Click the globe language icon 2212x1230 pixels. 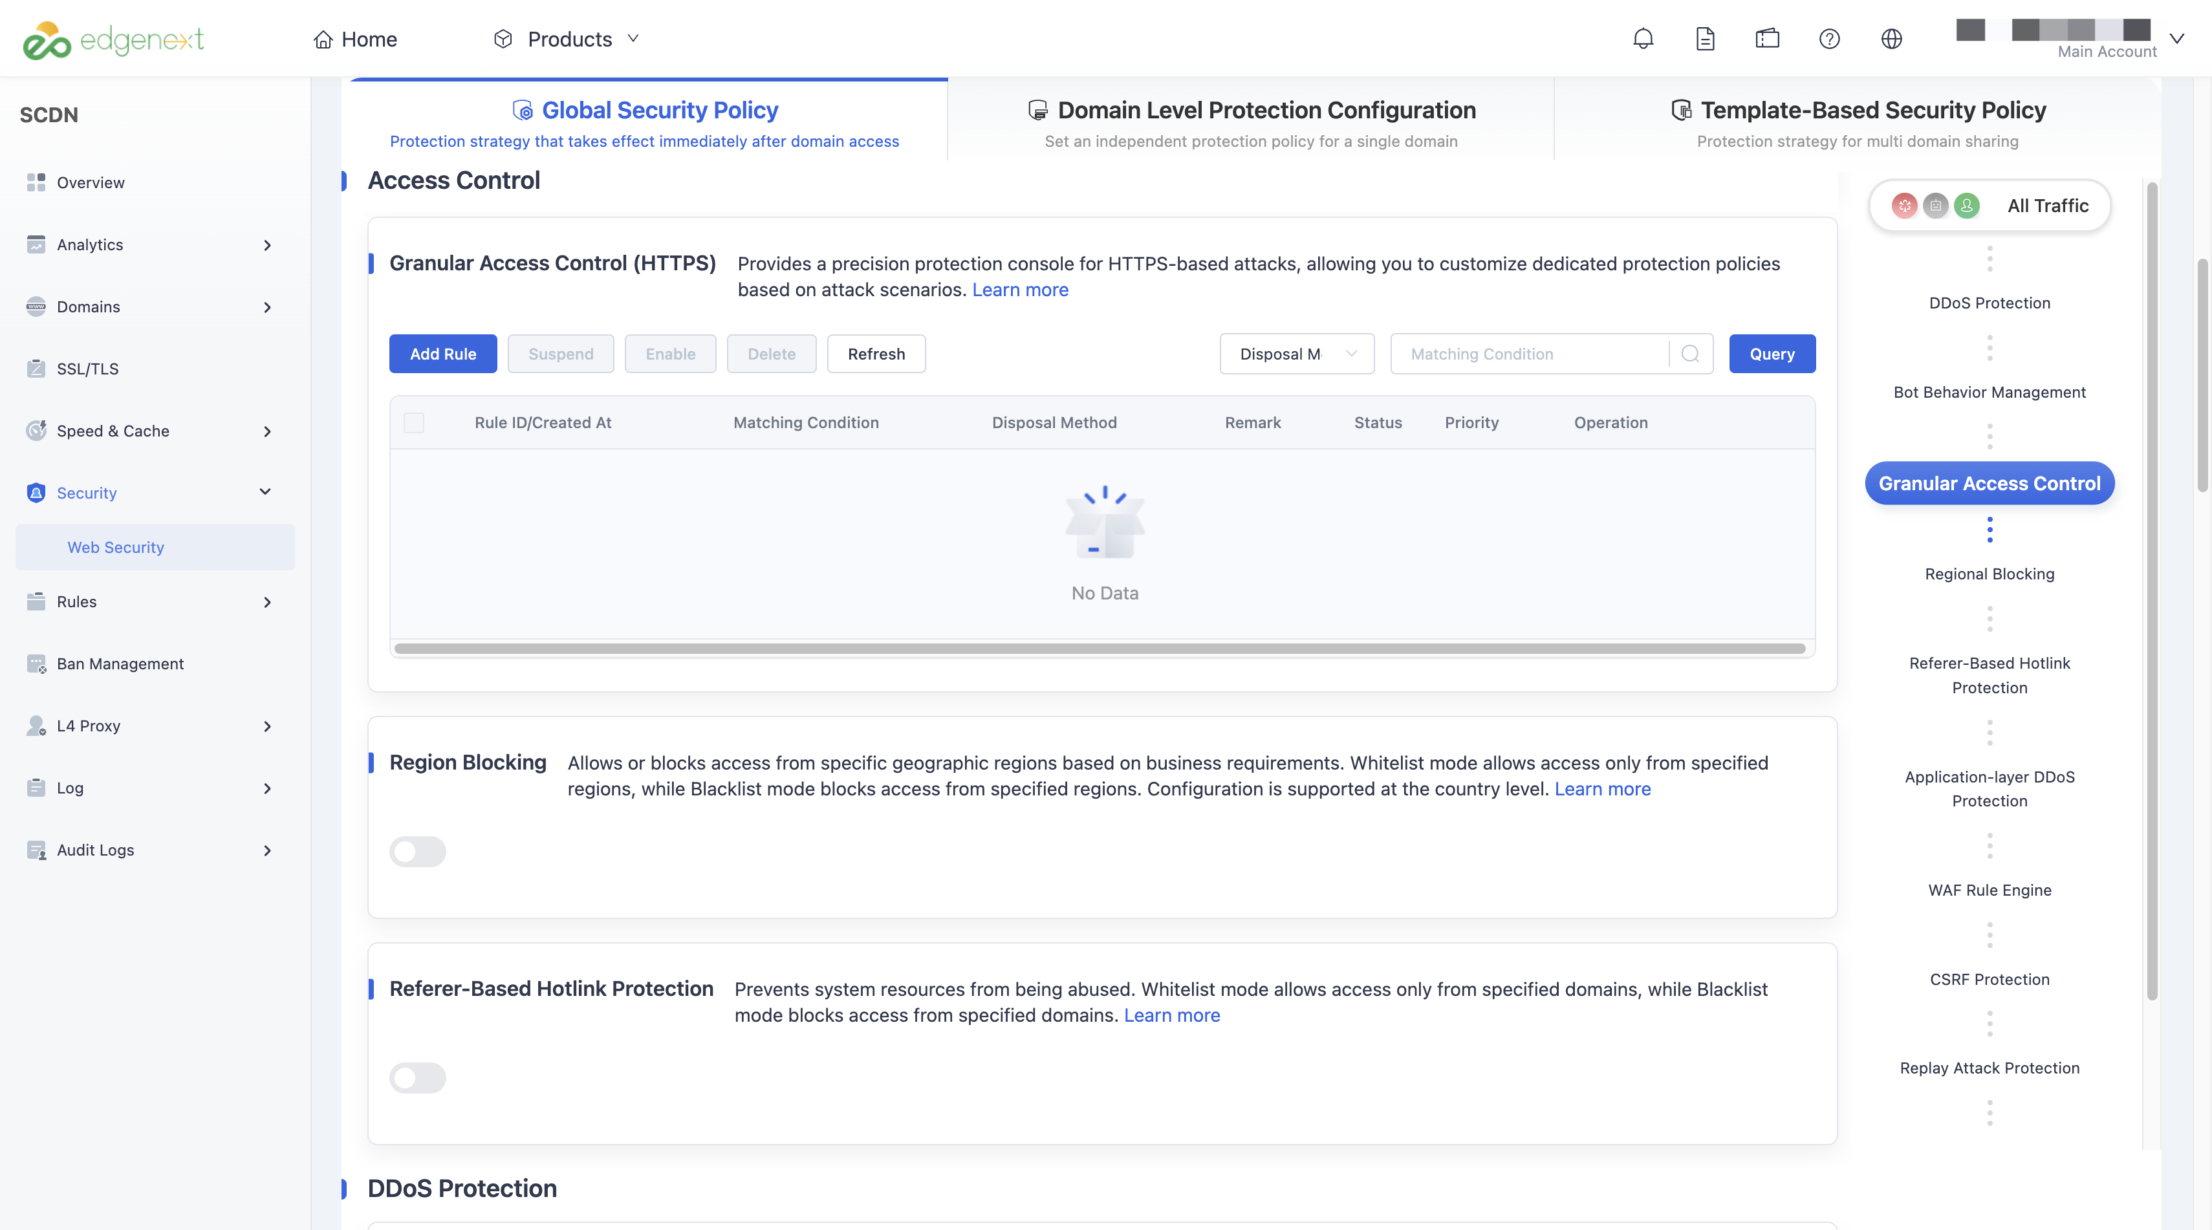(1891, 39)
